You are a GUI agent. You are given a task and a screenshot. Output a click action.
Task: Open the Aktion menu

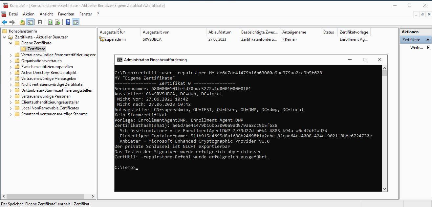click(x=29, y=14)
